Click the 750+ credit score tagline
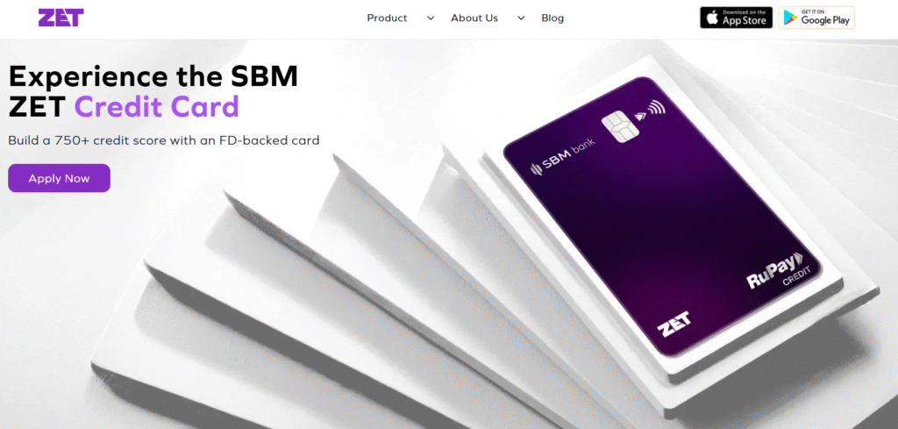 tap(164, 140)
